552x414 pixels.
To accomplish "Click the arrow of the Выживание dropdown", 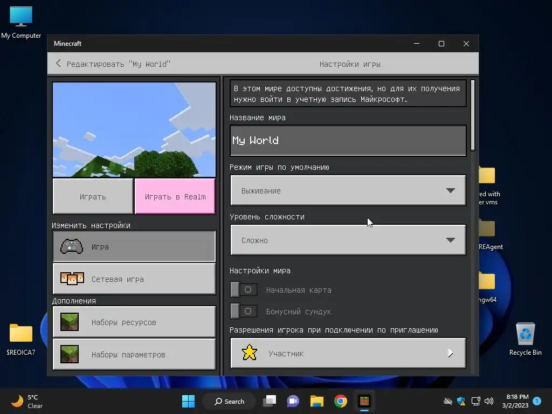I will point(450,190).
